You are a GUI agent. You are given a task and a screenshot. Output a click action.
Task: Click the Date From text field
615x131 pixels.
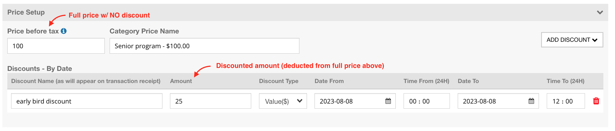[349, 101]
